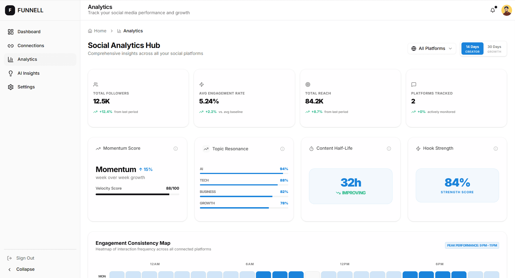Open AI Insights from the sidebar
The width and height of the screenshot is (515, 278).
click(28, 73)
